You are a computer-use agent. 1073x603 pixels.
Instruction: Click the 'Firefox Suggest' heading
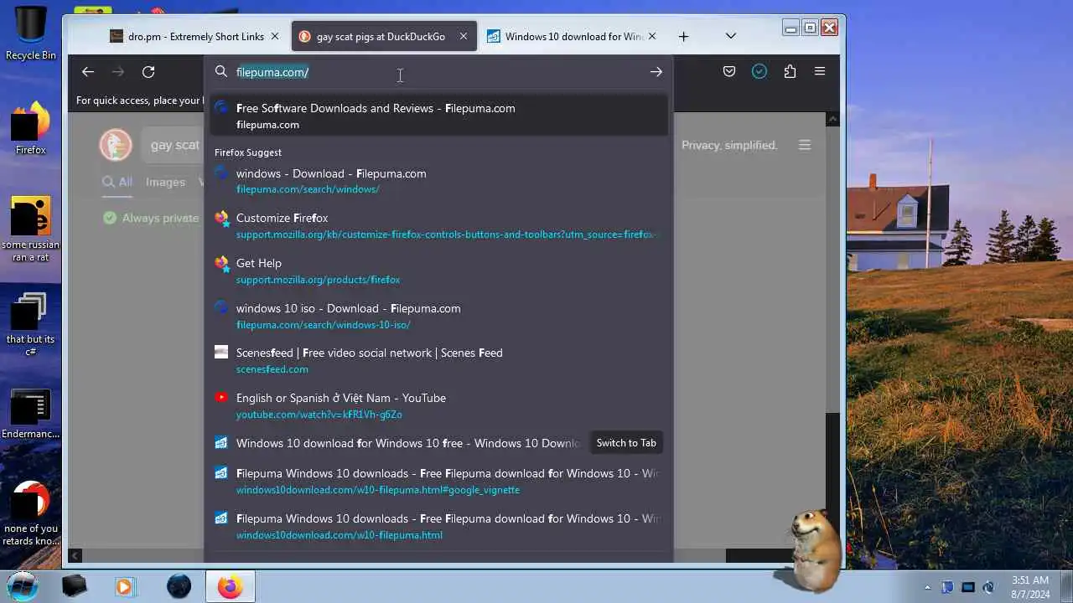tap(248, 152)
